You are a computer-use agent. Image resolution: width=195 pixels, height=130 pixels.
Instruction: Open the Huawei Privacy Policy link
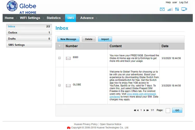pyautogui.click(x=86, y=124)
